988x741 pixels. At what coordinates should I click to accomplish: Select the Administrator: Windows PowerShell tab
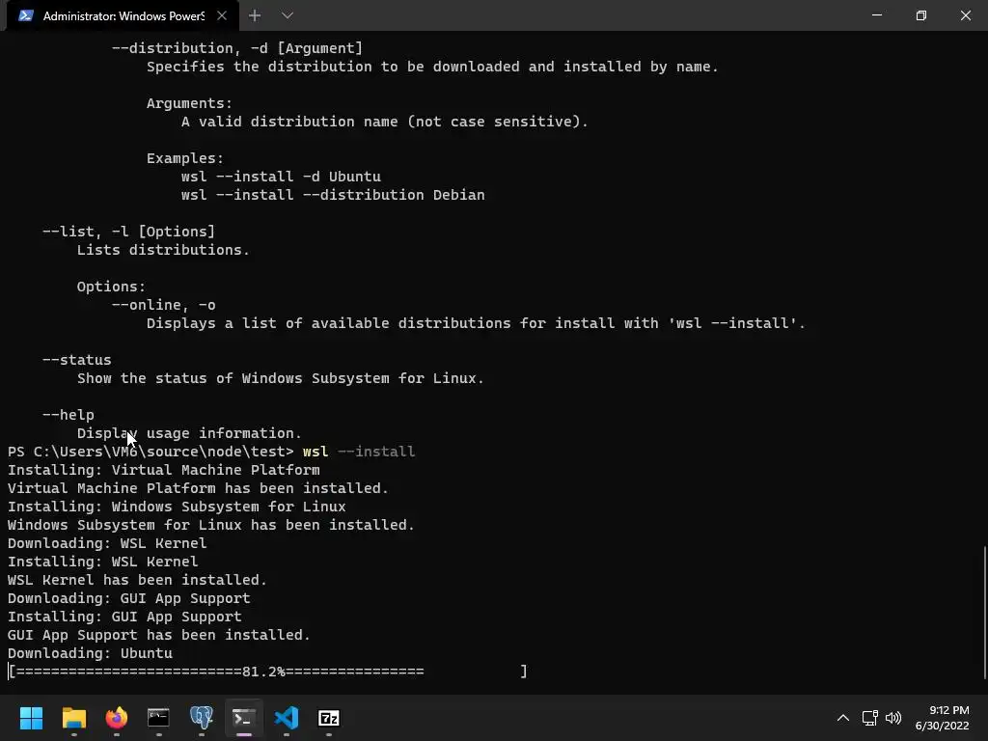[123, 15]
